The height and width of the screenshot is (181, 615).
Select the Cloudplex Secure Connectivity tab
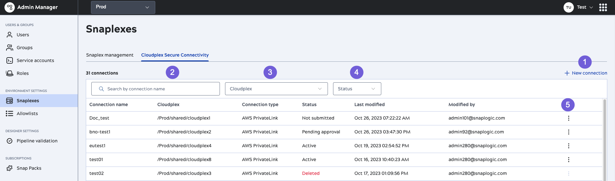click(x=175, y=55)
